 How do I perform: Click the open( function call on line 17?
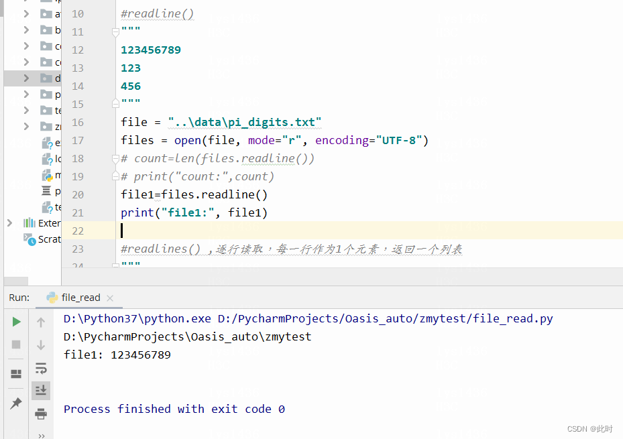(x=190, y=141)
